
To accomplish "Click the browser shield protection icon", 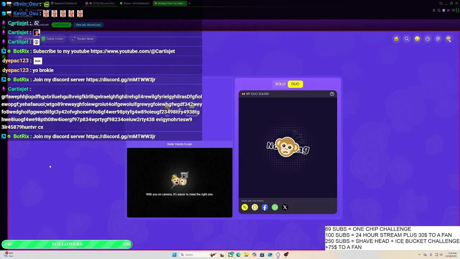I will tap(444, 10).
